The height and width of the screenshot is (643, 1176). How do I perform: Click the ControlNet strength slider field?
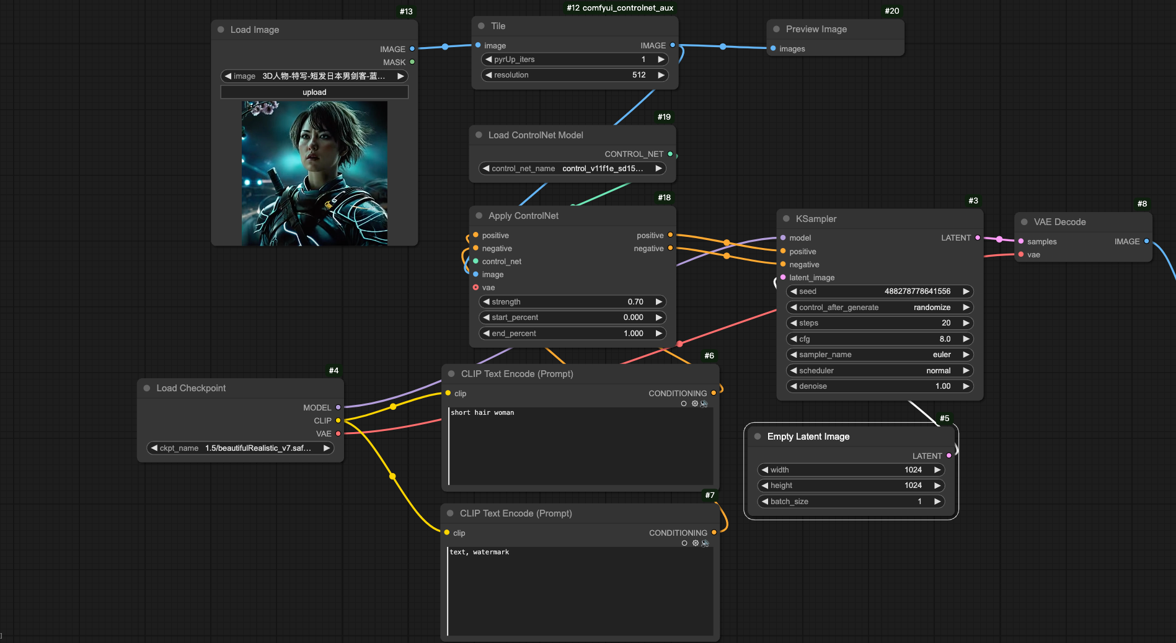[572, 302]
